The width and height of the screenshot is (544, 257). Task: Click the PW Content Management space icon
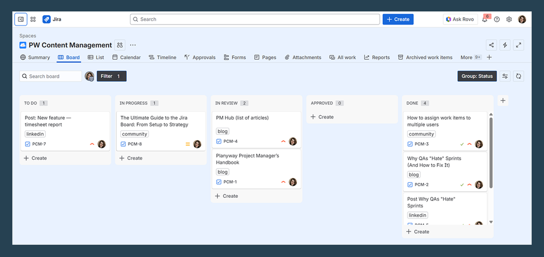(x=23, y=45)
